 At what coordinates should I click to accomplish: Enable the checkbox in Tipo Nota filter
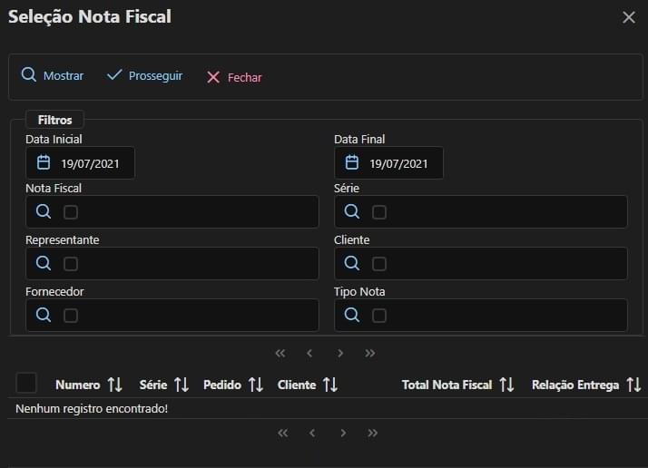pos(379,316)
